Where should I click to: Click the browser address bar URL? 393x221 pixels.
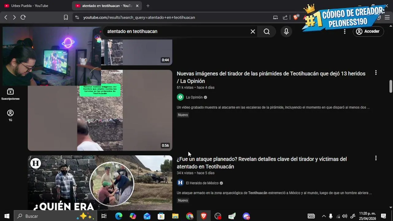click(x=139, y=17)
